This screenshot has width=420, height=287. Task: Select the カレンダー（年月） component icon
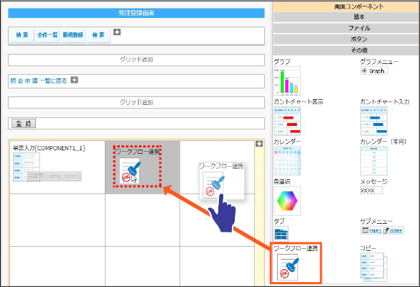click(373, 160)
